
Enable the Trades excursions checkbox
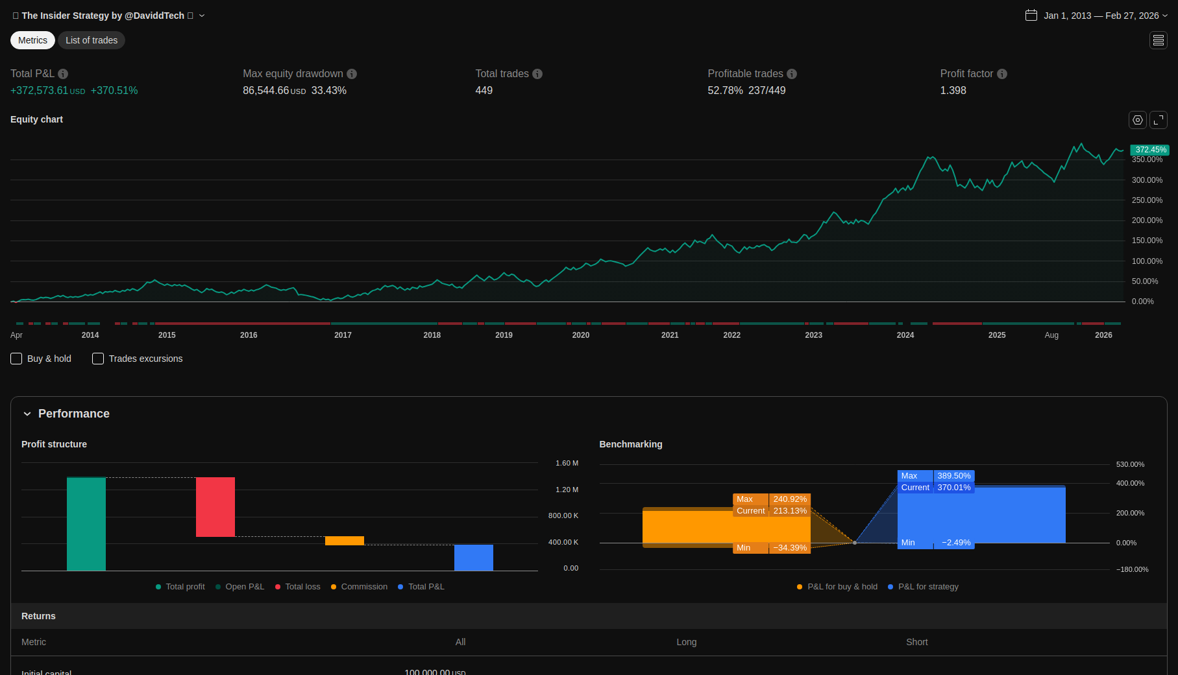coord(98,359)
